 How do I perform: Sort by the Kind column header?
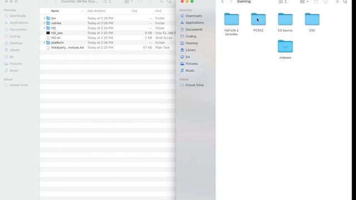click(x=158, y=11)
